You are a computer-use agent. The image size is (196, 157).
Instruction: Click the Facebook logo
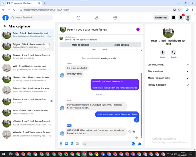5,18
